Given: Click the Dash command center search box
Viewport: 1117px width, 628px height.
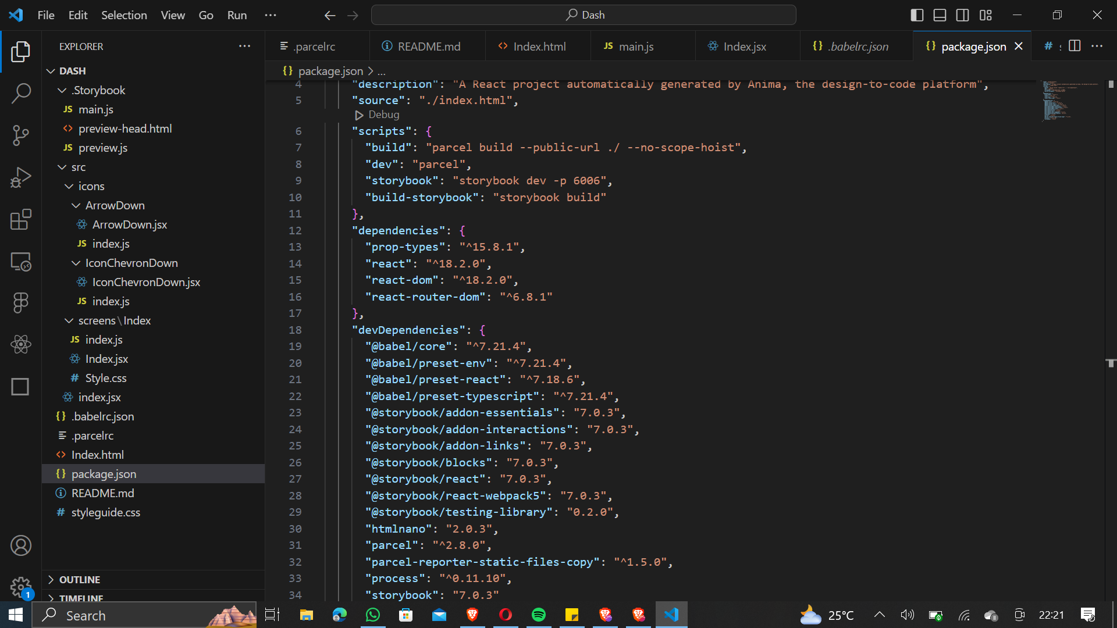Looking at the screenshot, I should [x=584, y=15].
